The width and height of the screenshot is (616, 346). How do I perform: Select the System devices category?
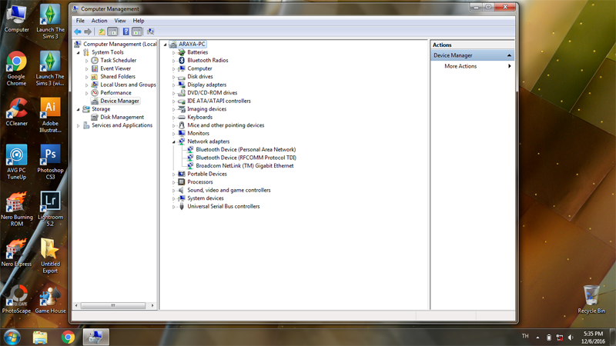(206, 198)
